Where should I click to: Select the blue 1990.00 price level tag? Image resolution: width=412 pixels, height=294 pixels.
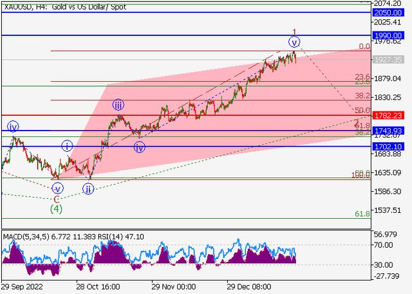click(388, 35)
